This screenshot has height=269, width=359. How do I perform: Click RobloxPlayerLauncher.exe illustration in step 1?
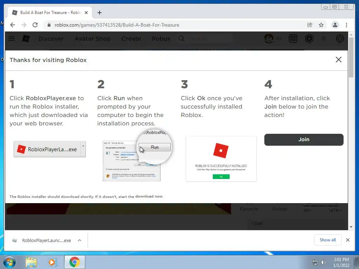50,149
